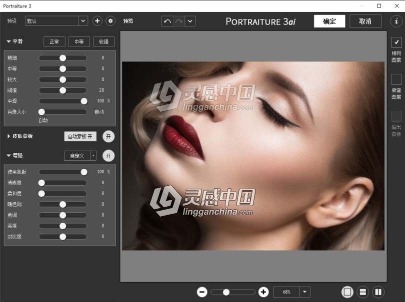Image resolution: width=405 pixels, height=302 pixels.
Task: Open the 自定义 enhancement preset dropdown
Action: 93,156
